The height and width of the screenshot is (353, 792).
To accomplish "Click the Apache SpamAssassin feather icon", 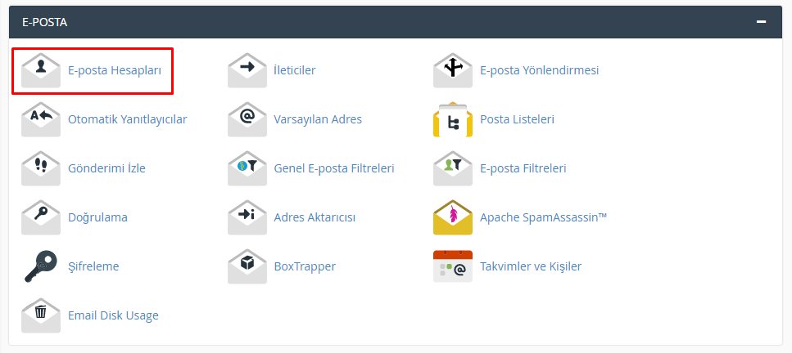I will click(453, 217).
